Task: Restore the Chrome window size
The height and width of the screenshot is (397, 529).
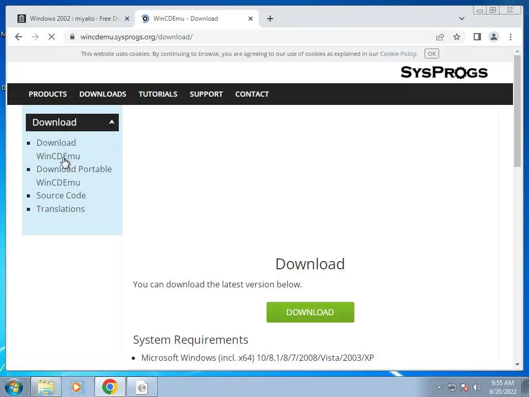Action: coord(493,10)
